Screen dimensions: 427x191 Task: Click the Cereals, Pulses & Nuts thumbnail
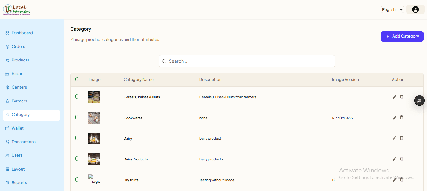tap(94, 97)
